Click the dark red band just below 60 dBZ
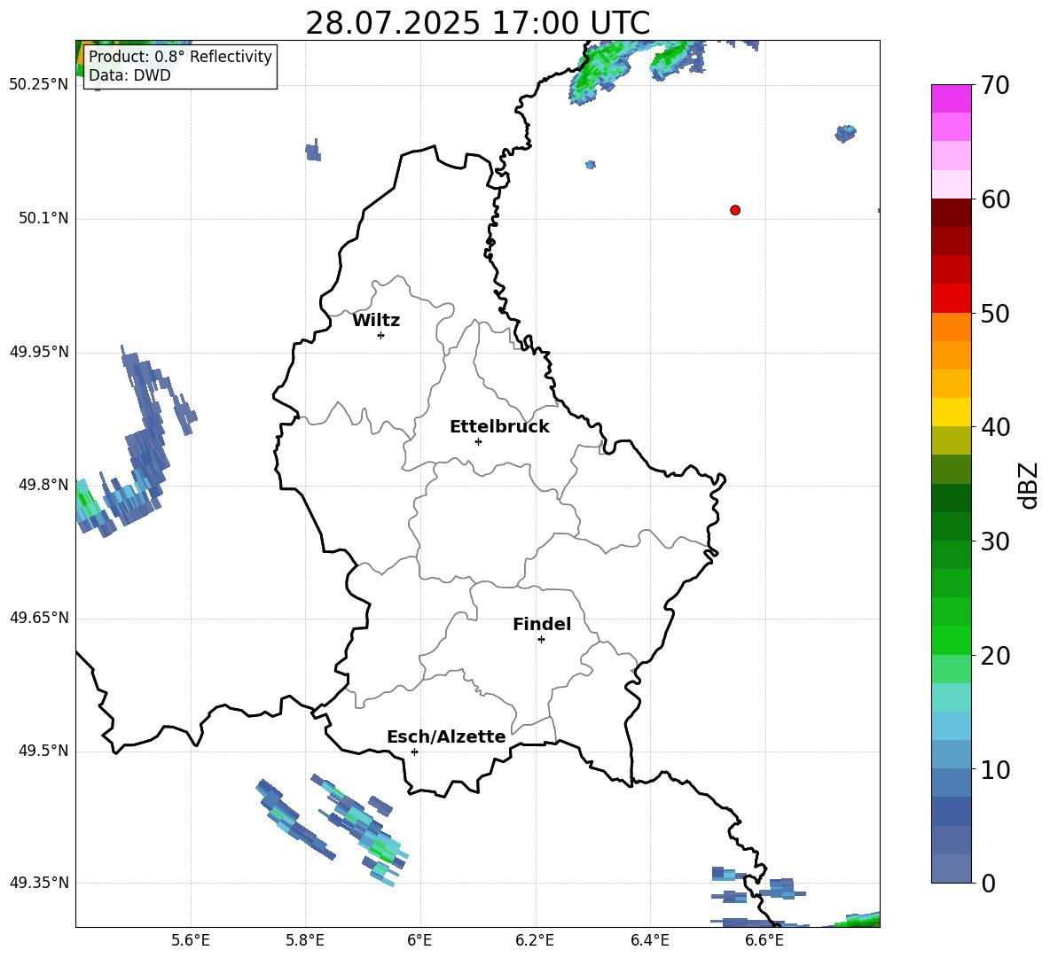The height and width of the screenshot is (958, 1050). (x=951, y=213)
